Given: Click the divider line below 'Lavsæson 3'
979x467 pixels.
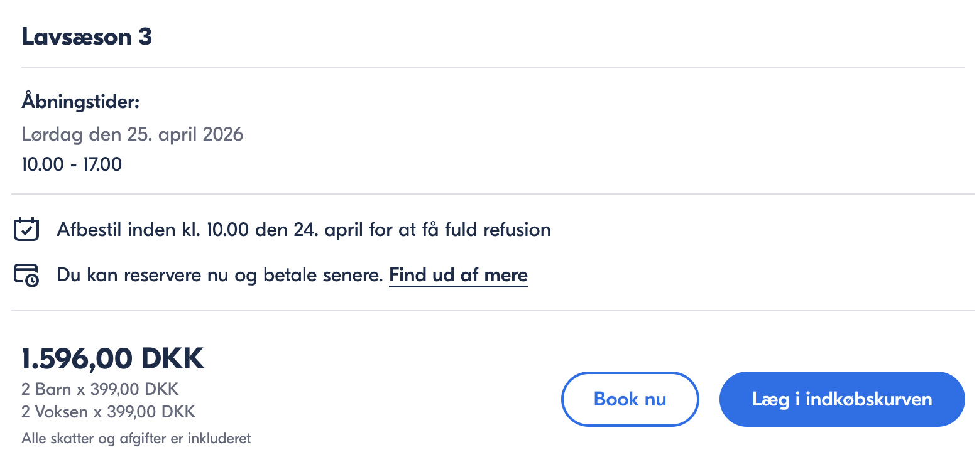Looking at the screenshot, I should click(493, 67).
